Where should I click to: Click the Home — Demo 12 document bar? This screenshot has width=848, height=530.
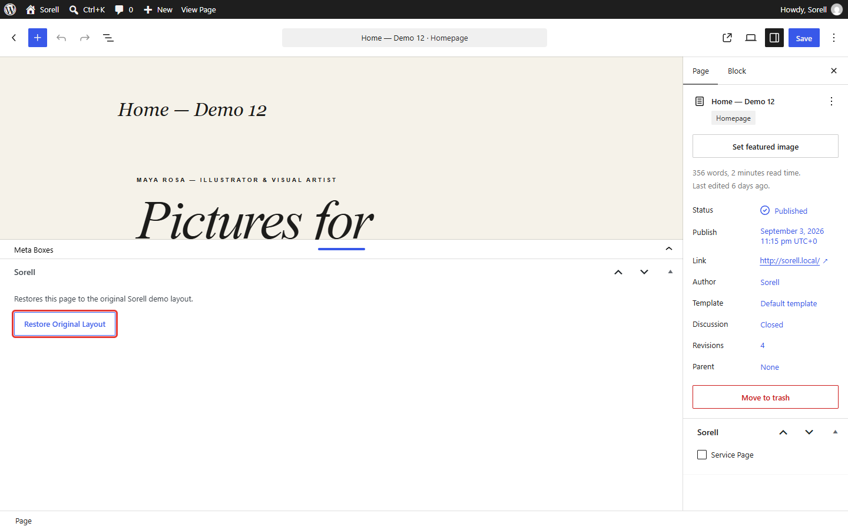tap(415, 38)
